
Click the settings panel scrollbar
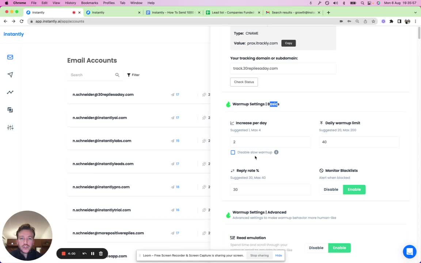point(420,33)
